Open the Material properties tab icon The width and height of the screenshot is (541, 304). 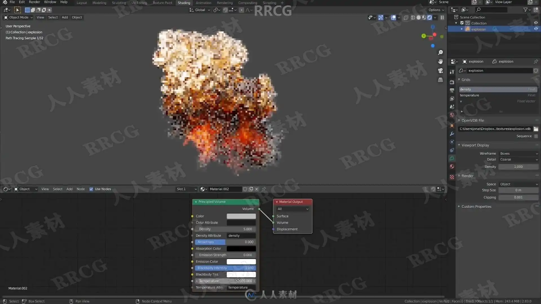pyautogui.click(x=452, y=166)
